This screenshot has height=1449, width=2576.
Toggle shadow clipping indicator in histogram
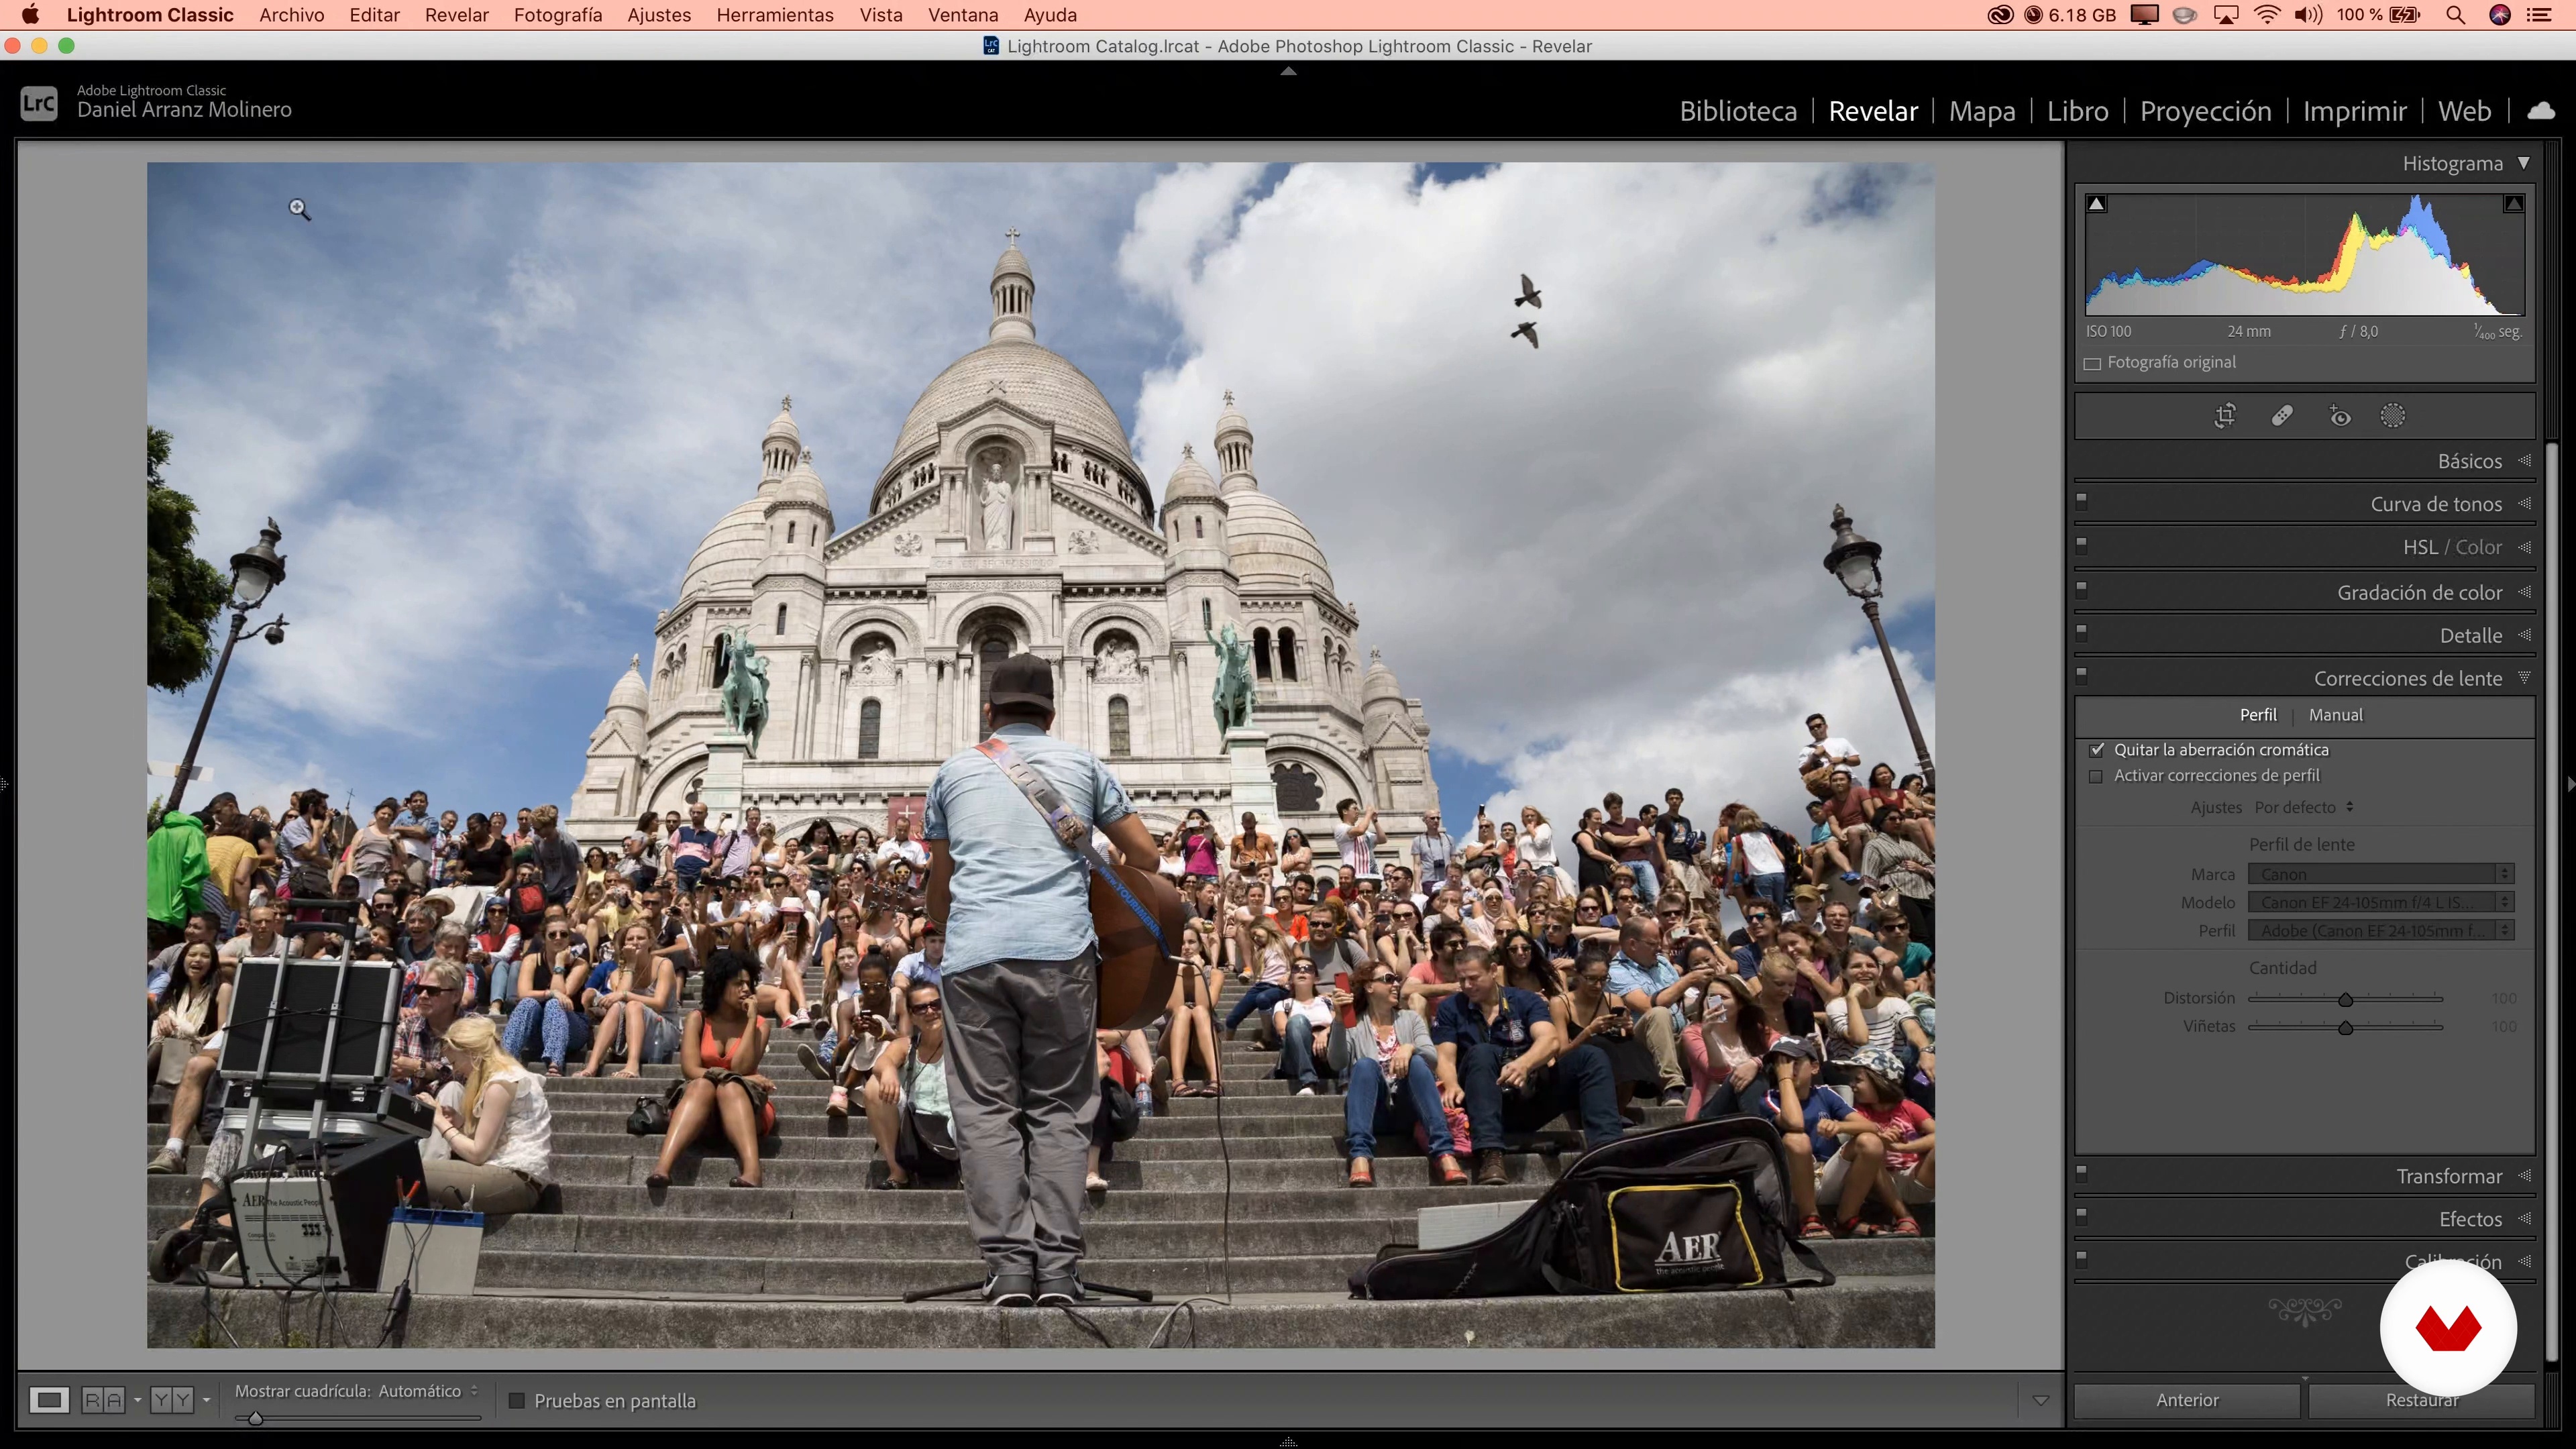(x=2097, y=204)
